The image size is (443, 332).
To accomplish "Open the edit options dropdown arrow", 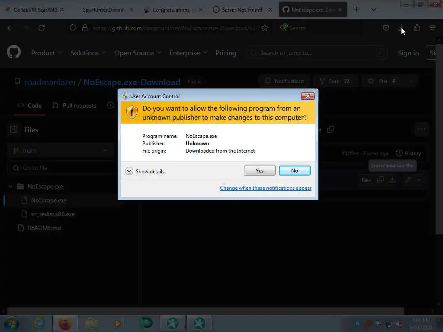I will click(419, 180).
